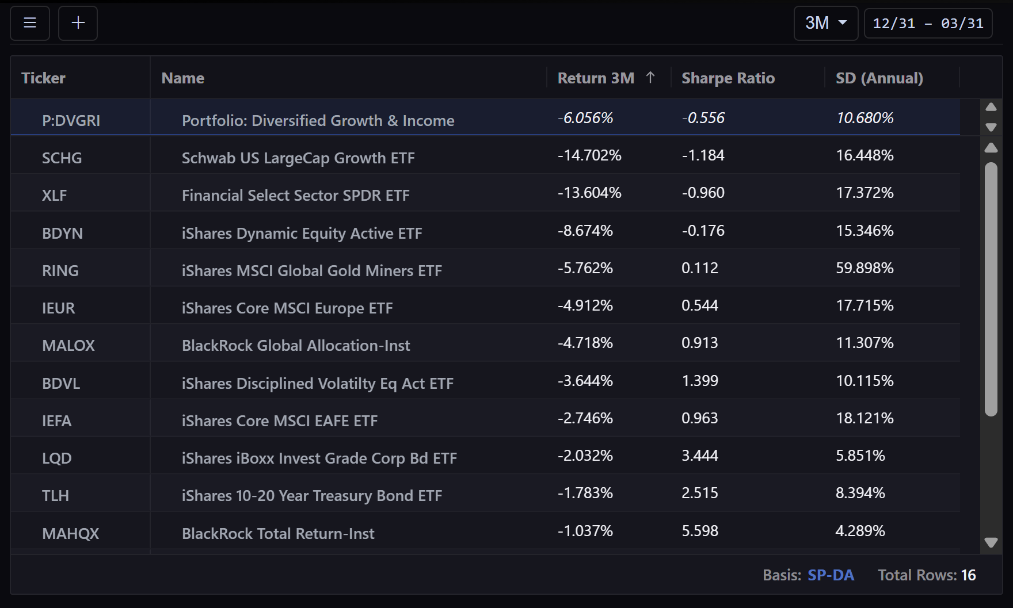Click the -8.674% return for BDYN
The width and height of the screenshot is (1013, 608).
click(585, 231)
